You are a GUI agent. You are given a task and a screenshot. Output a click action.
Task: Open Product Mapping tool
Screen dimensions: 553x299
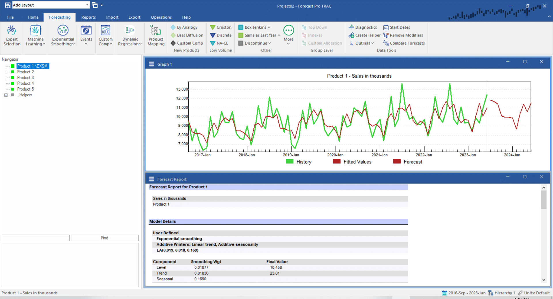[156, 35]
